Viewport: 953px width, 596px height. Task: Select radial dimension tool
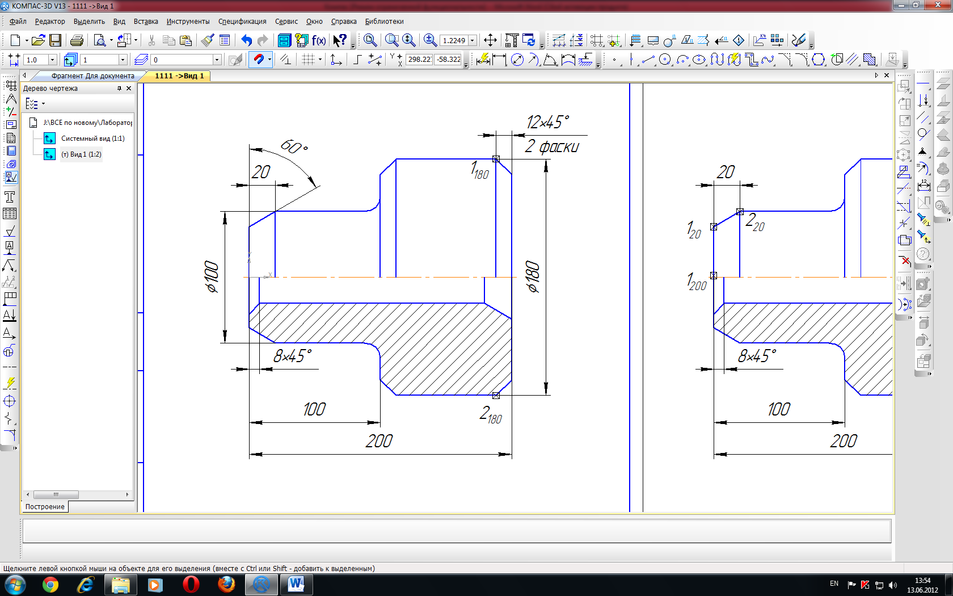[x=533, y=60]
